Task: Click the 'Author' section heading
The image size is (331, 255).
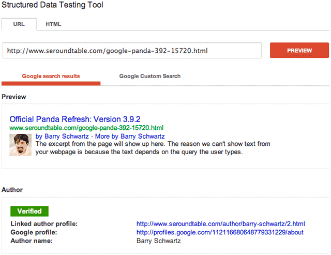Action: point(12,190)
